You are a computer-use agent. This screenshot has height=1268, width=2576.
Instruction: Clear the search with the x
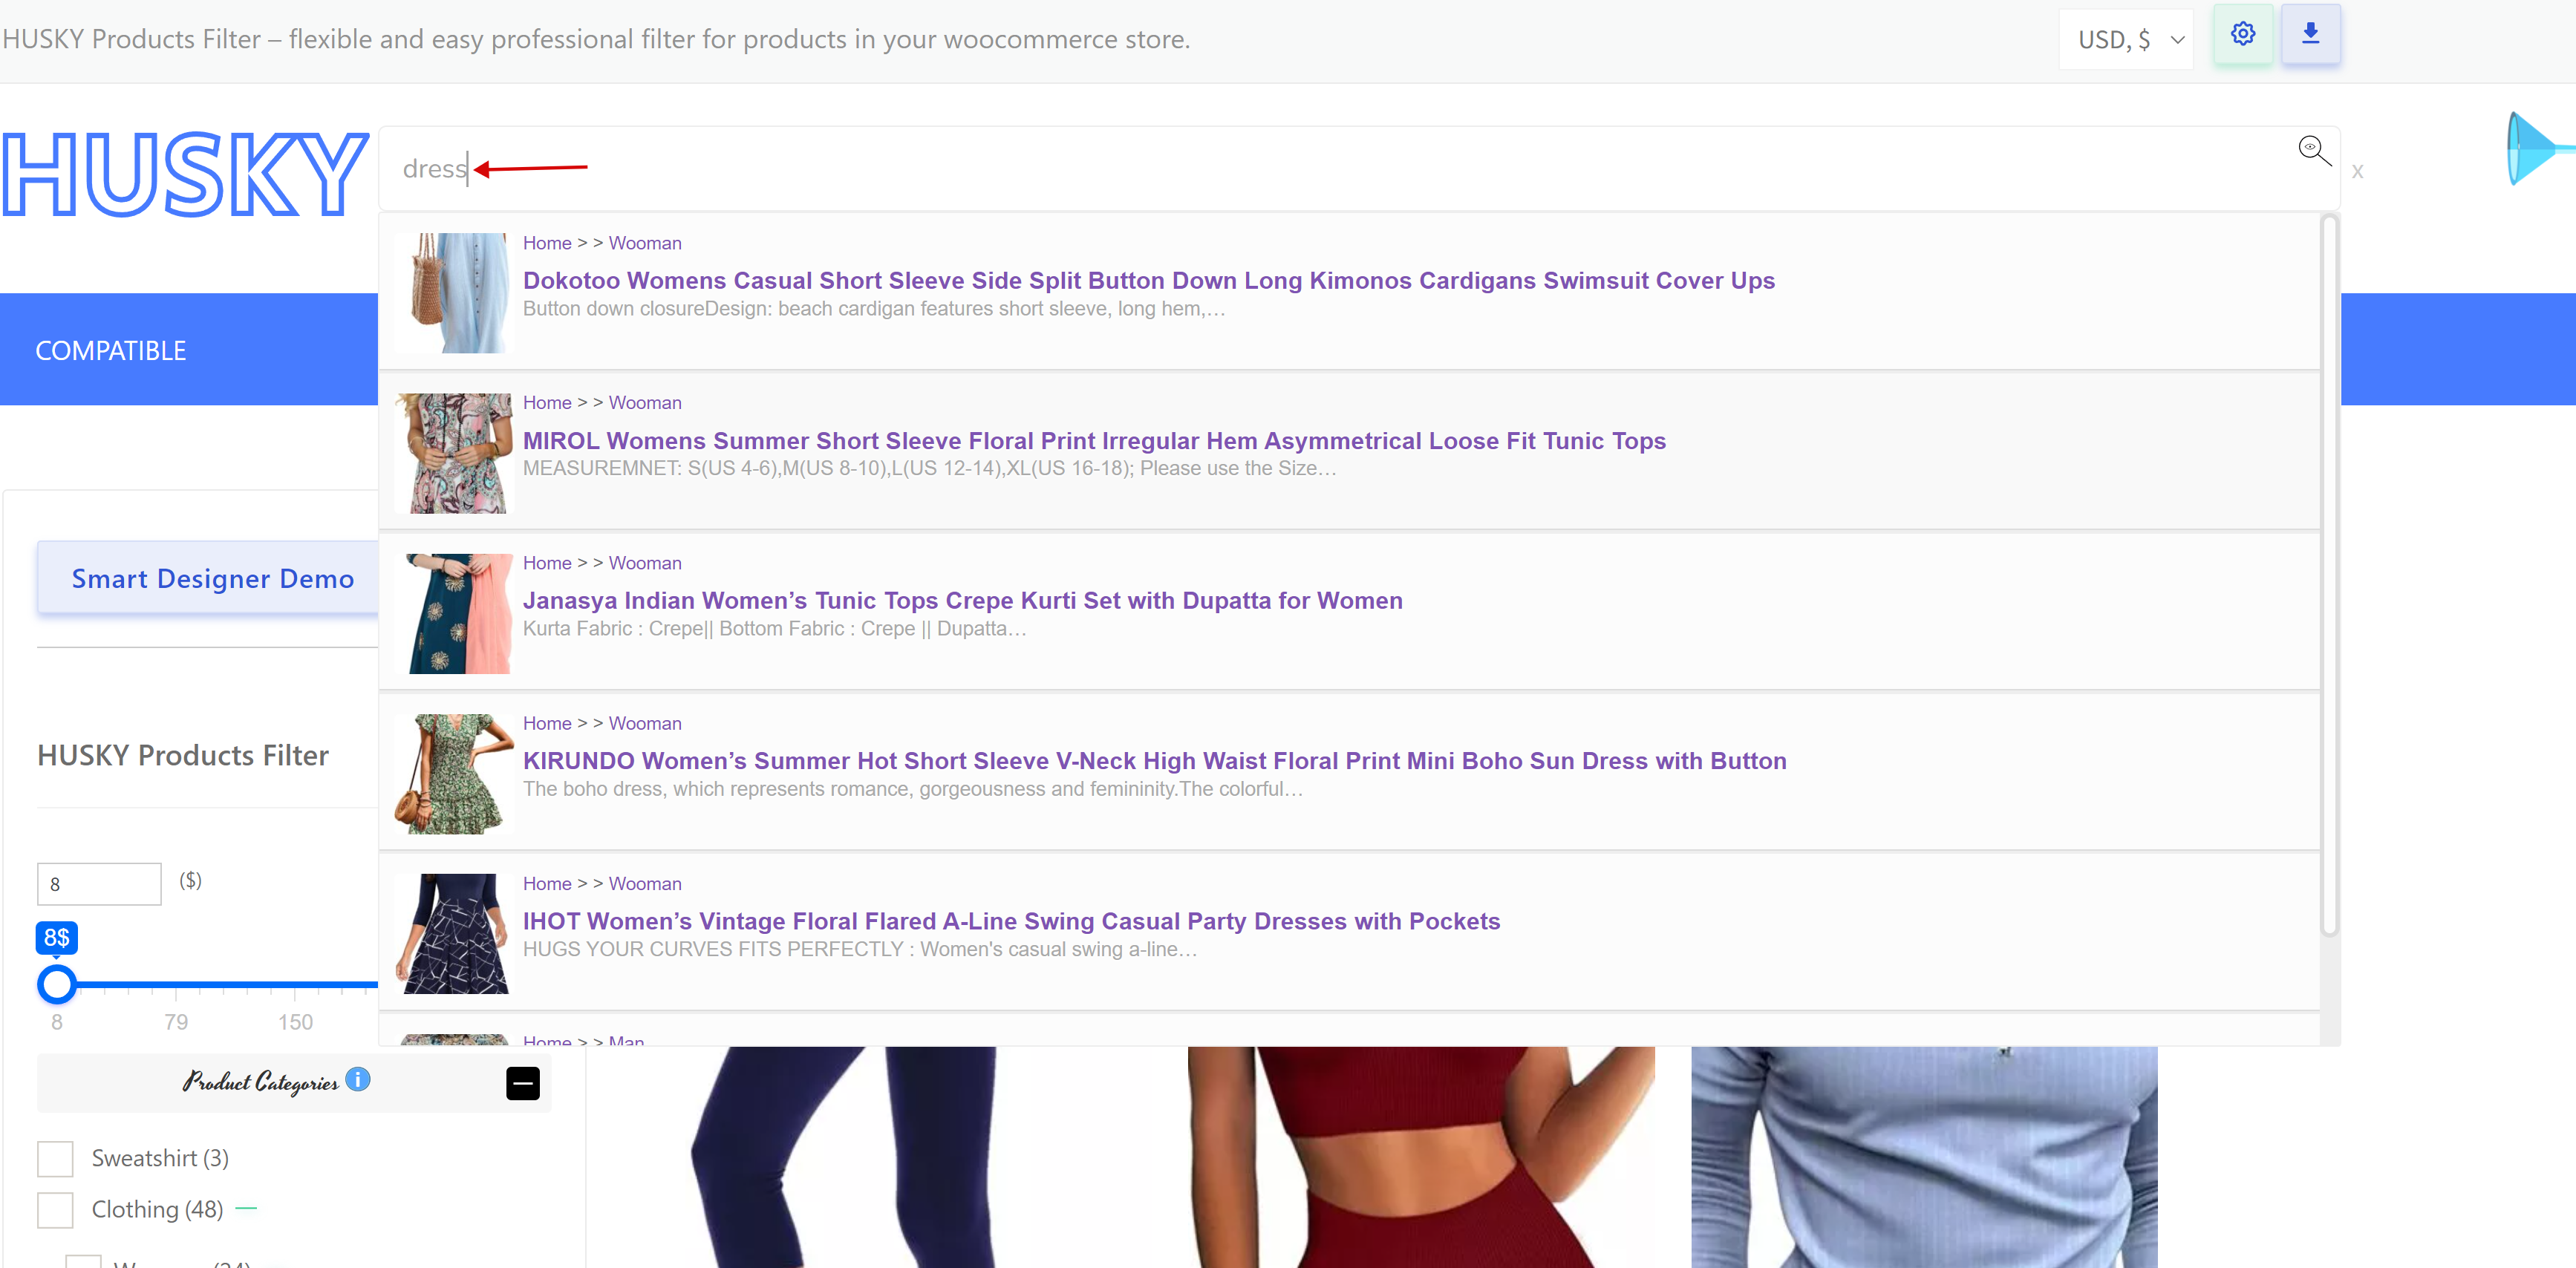coord(2357,172)
